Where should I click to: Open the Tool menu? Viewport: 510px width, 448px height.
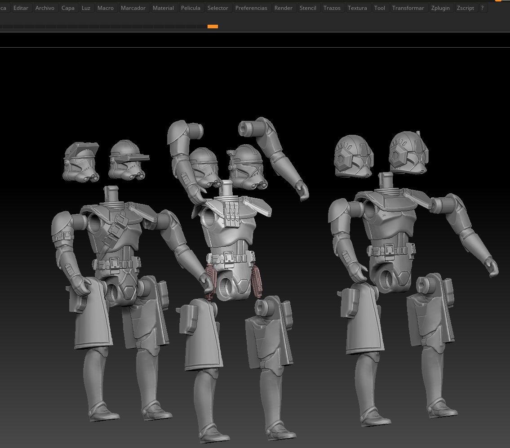[x=379, y=8]
